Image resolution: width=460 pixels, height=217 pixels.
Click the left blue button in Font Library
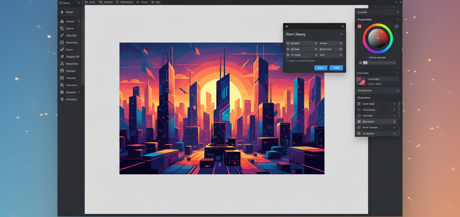click(x=320, y=68)
